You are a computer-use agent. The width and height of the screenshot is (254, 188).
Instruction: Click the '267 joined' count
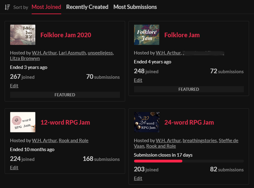click(x=22, y=77)
